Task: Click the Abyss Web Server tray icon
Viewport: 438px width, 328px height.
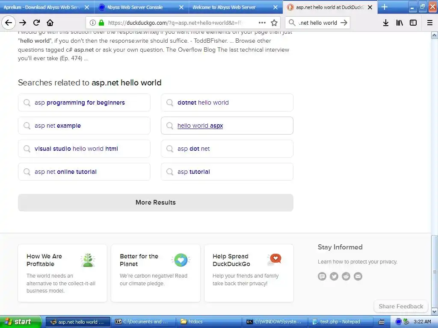Action: (x=399, y=322)
